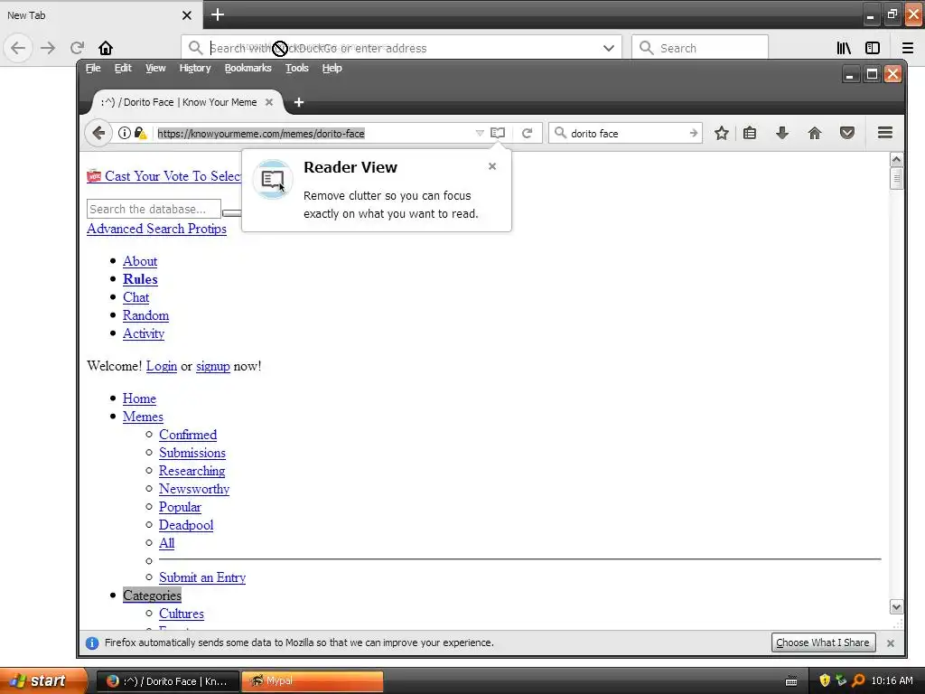The height and width of the screenshot is (694, 925).
Task: Click the home icon in background Firefox
Action: coord(106,48)
